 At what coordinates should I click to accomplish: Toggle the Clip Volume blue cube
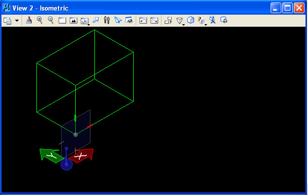pyautogui.click(x=190, y=20)
